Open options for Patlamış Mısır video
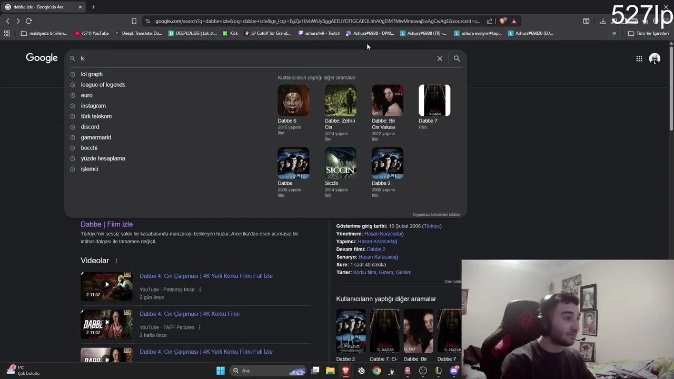The height and width of the screenshot is (379, 674). coord(200,290)
